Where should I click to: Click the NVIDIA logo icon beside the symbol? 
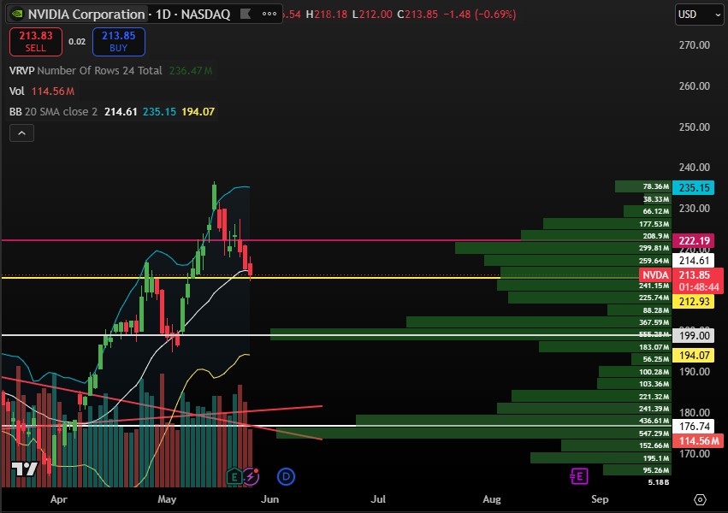pyautogui.click(x=17, y=15)
